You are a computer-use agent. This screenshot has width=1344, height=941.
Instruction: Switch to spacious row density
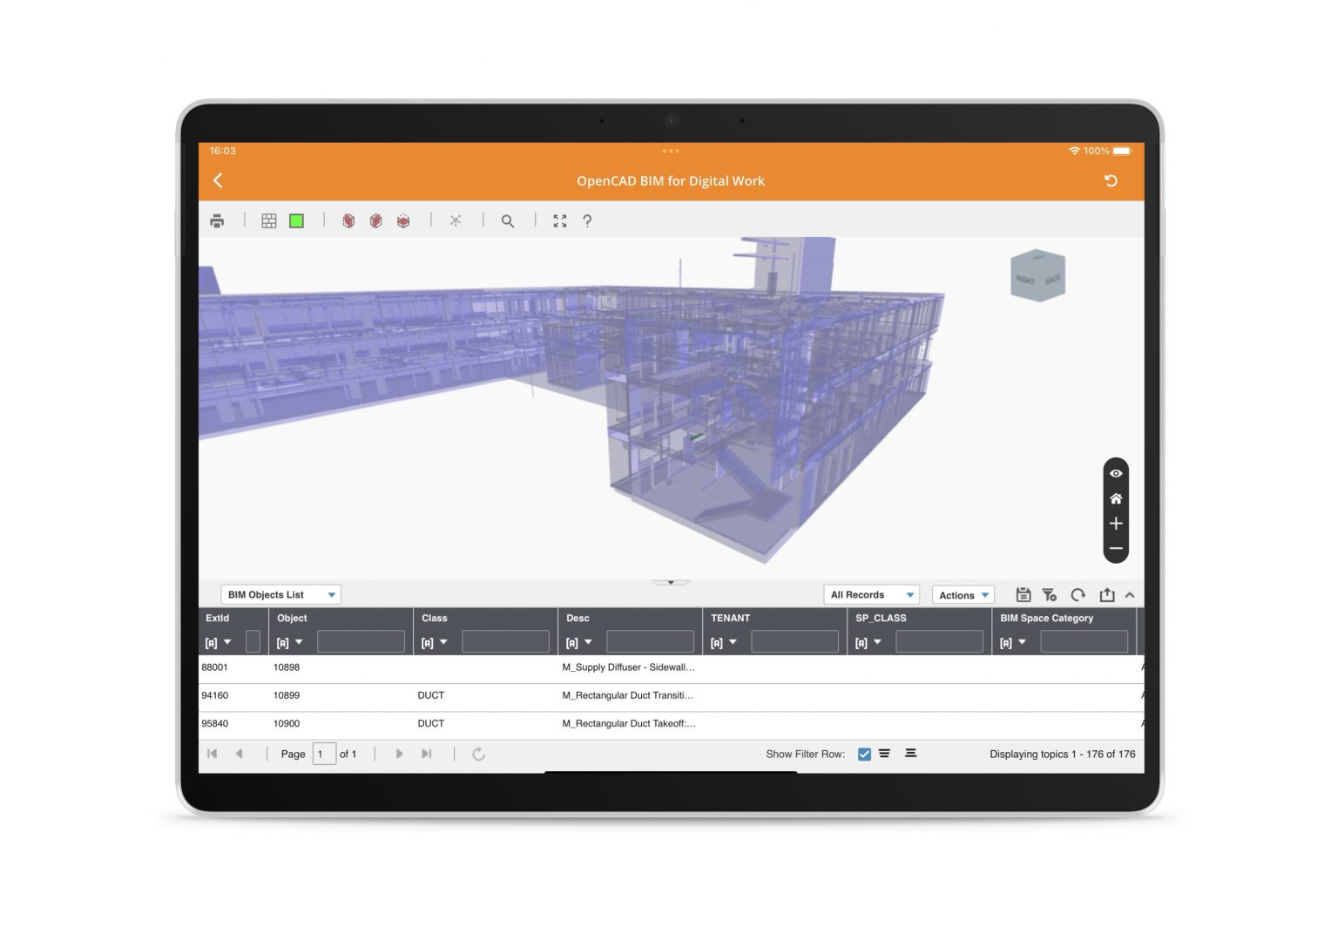pyautogui.click(x=910, y=754)
